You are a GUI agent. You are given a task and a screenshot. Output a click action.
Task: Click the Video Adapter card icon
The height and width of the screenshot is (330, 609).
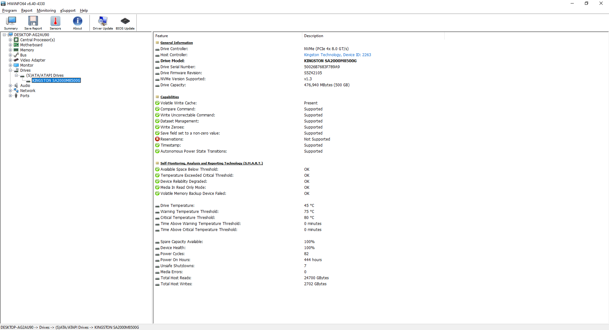[x=16, y=60]
